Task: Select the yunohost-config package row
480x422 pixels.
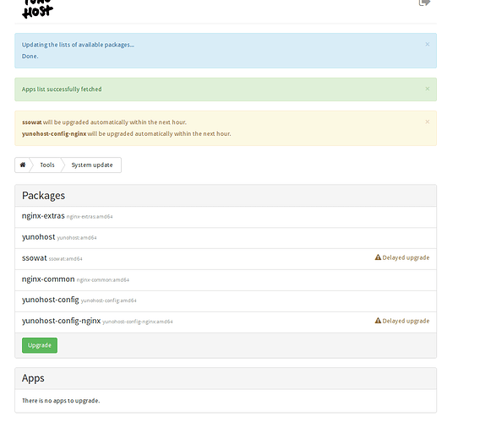Action: coord(226,301)
